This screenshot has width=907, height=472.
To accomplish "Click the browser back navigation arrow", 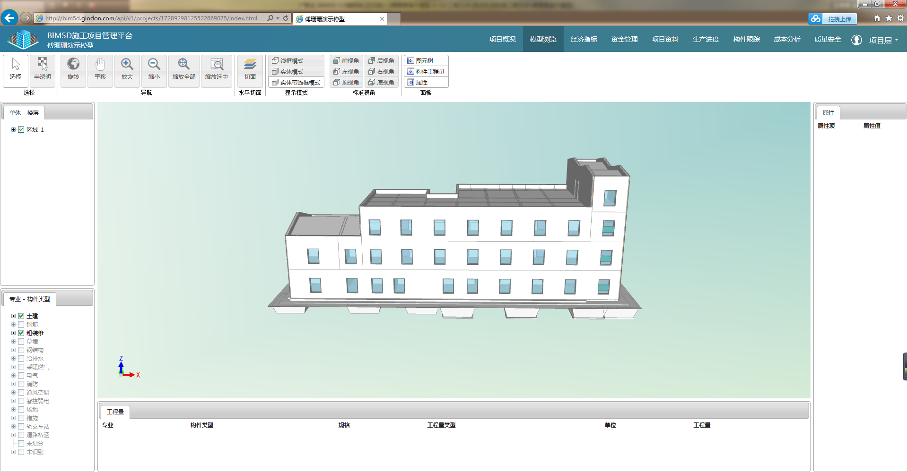I will (9, 18).
